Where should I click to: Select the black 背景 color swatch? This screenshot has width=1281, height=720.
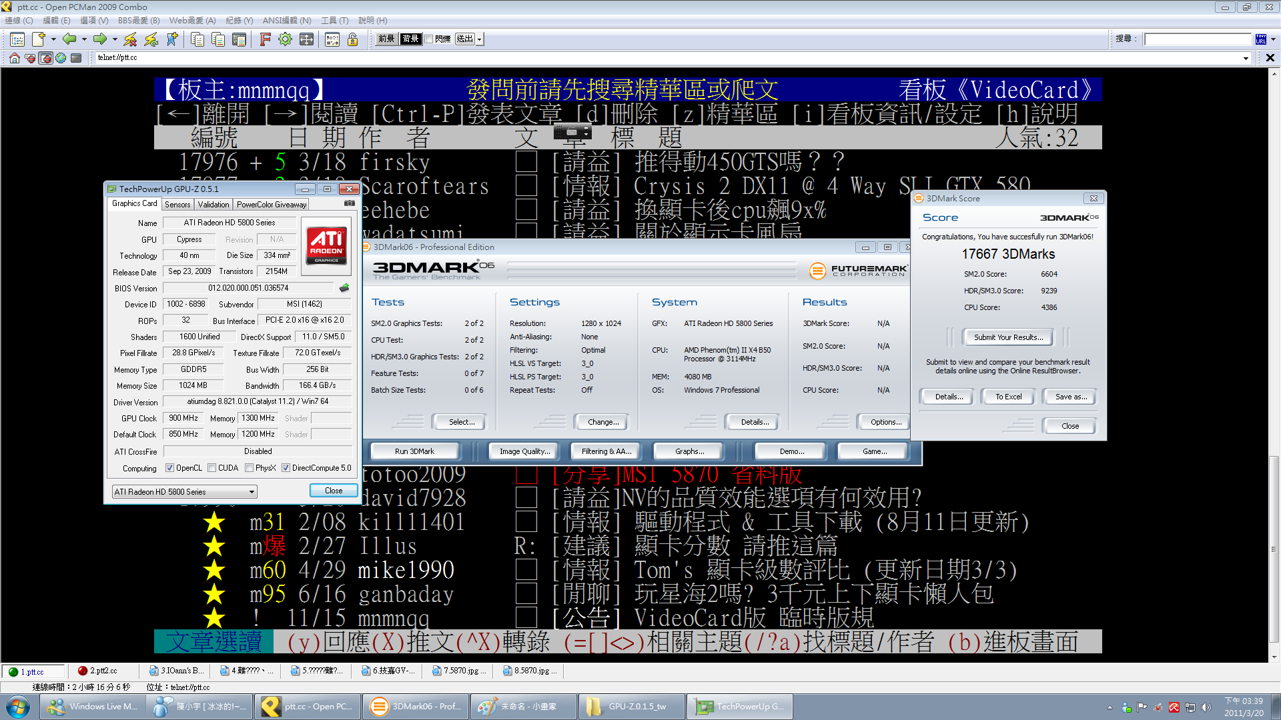pos(410,39)
